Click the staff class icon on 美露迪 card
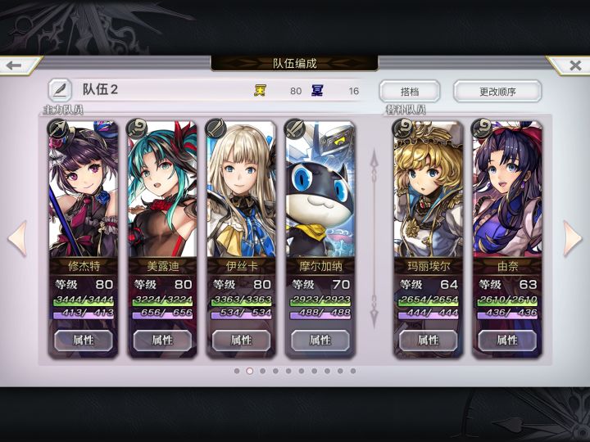590x442 pixels. click(138, 129)
